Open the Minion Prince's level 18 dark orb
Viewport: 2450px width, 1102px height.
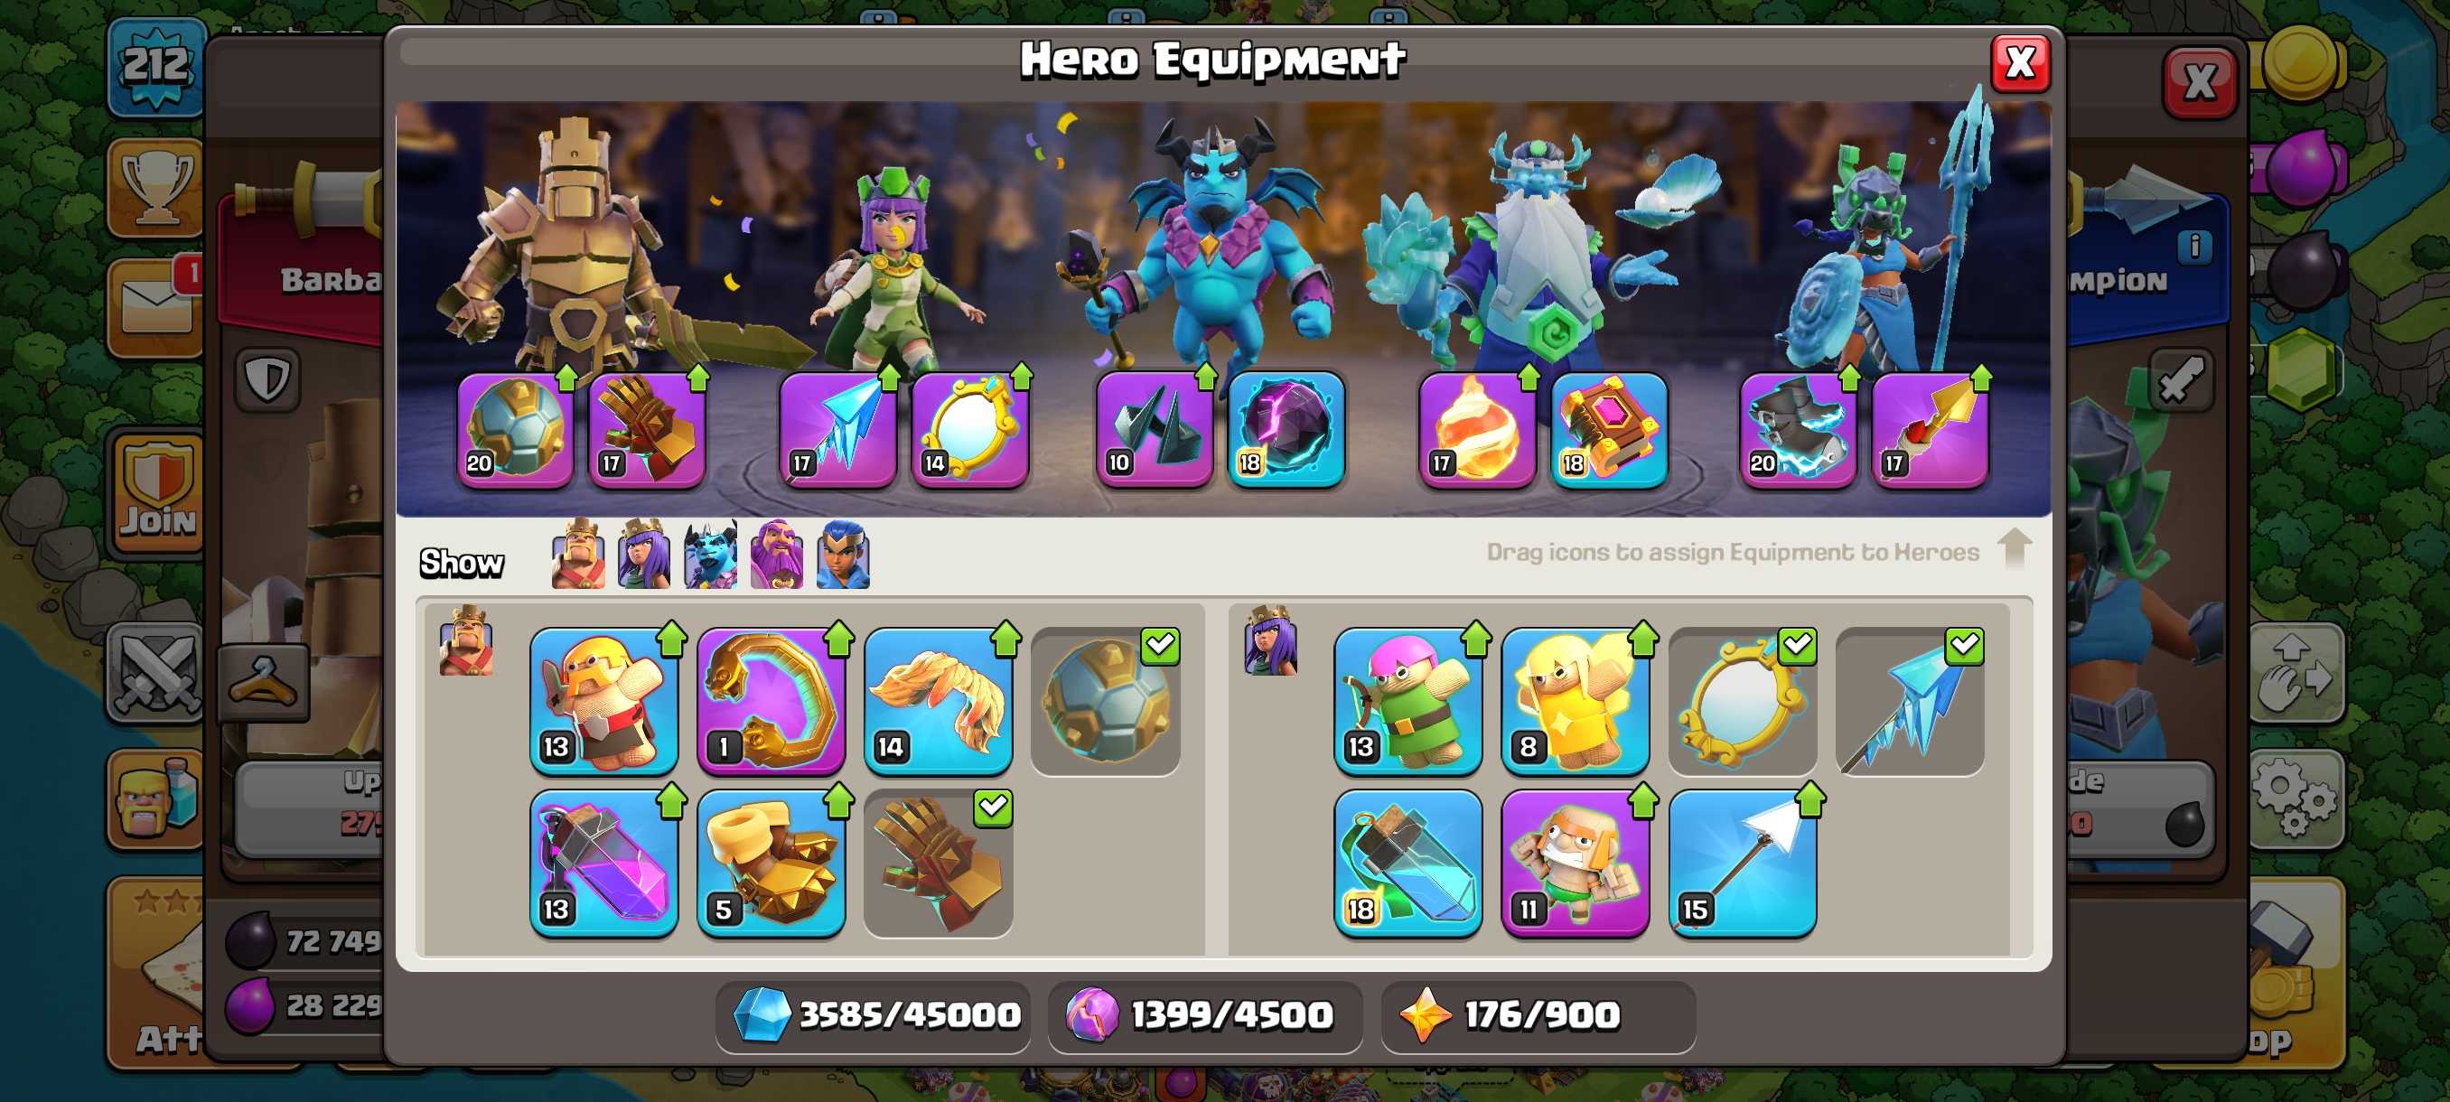point(1286,430)
